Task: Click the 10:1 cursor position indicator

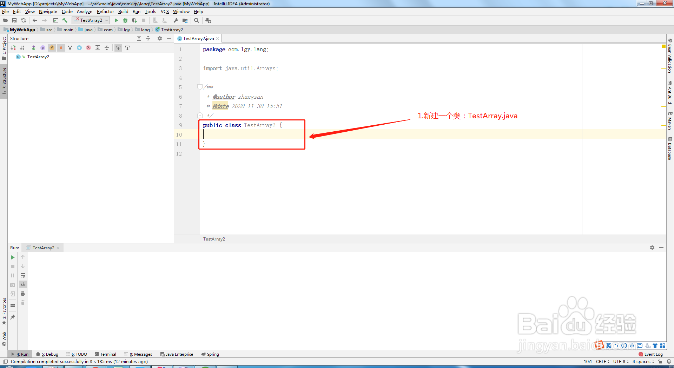Action: [x=588, y=362]
